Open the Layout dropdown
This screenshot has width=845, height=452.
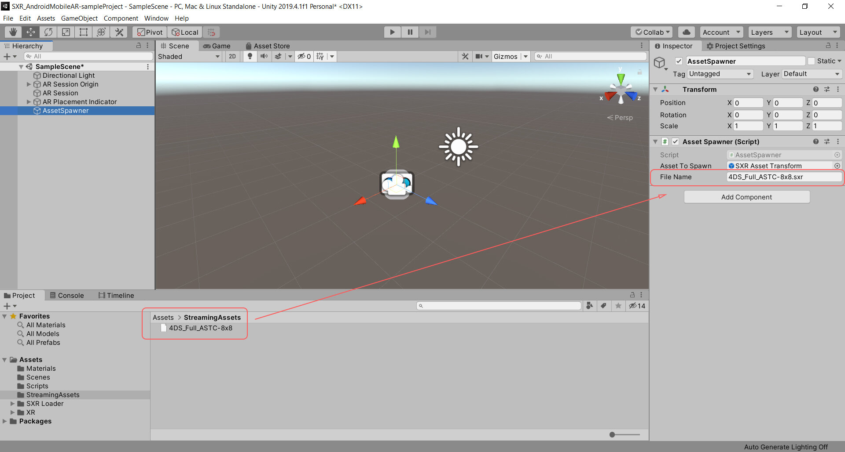[818, 32]
